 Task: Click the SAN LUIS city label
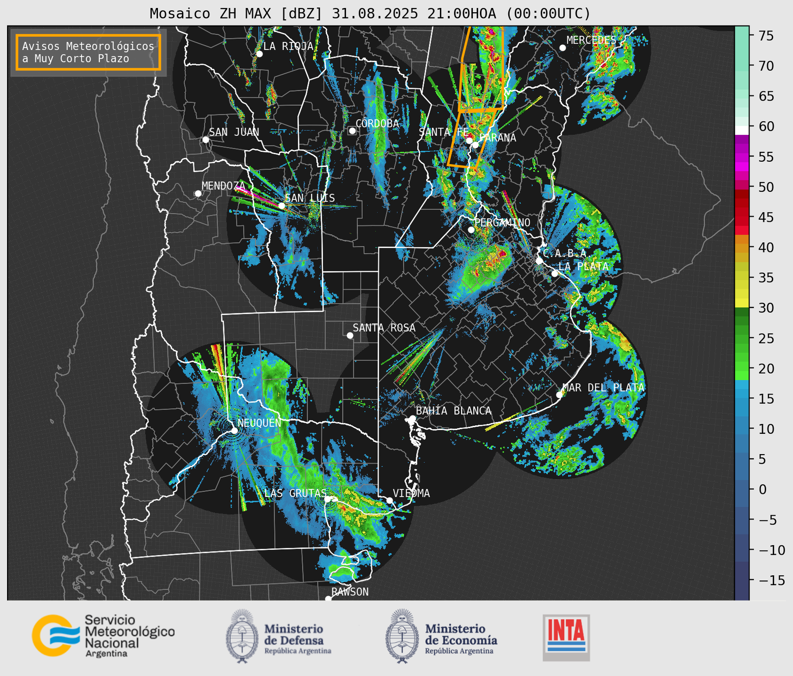pyautogui.click(x=310, y=198)
